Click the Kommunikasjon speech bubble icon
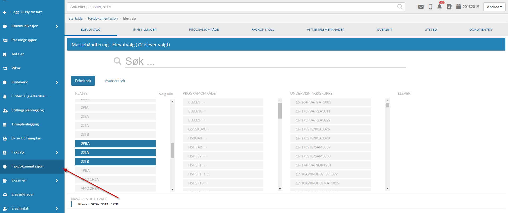 pyautogui.click(x=5, y=26)
